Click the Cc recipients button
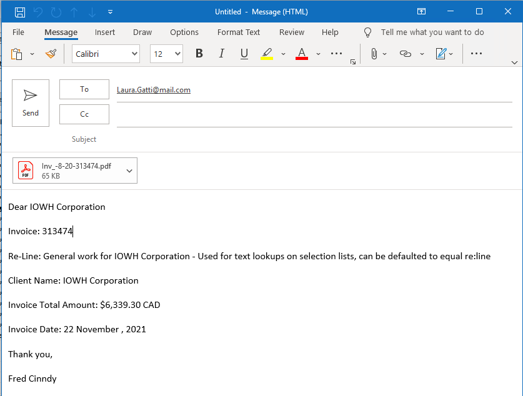 pyautogui.click(x=84, y=114)
